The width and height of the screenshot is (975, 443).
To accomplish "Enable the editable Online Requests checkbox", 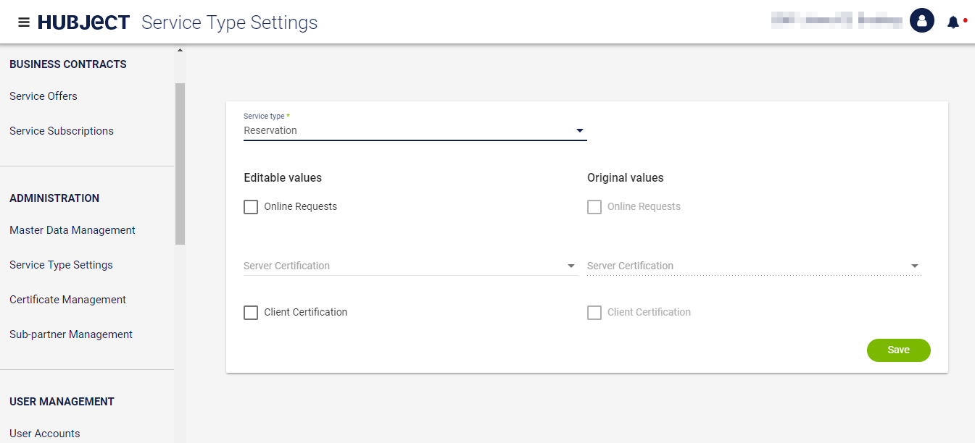I will [251, 207].
